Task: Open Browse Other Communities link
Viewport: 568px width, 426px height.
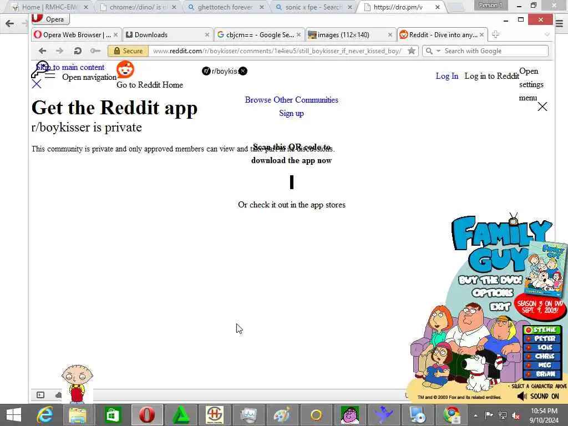Action: tap(291, 100)
